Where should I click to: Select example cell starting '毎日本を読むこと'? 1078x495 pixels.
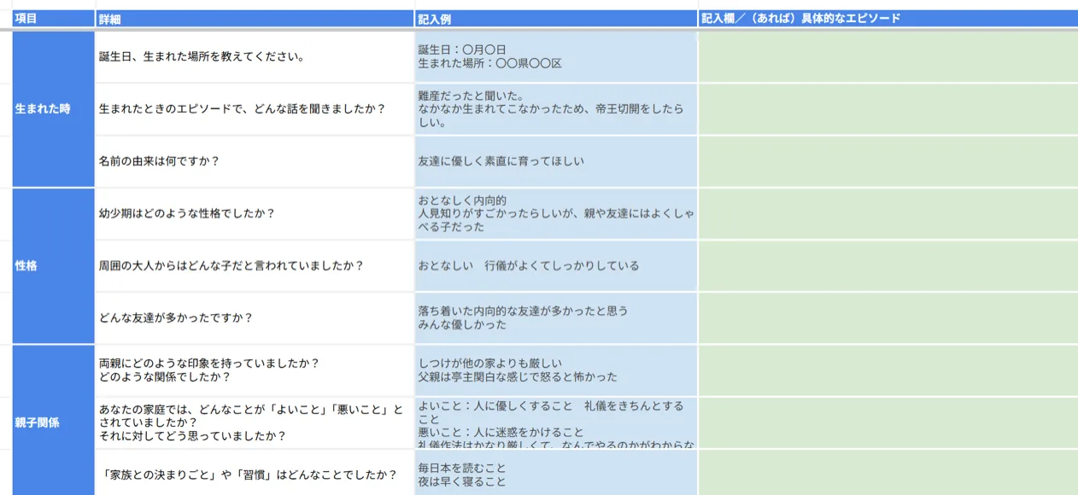[x=556, y=473]
